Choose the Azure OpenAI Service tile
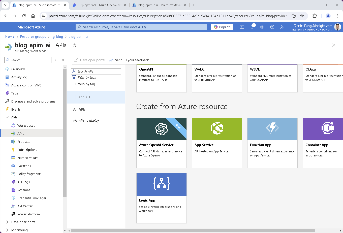 point(162,143)
